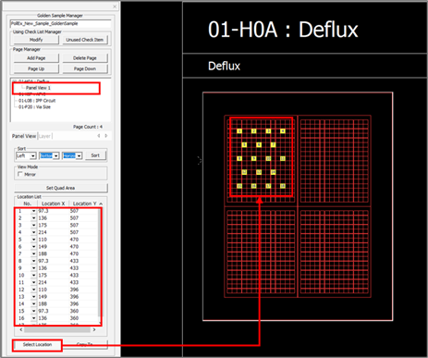Click yellow location marker 16 on panel
This screenshot has width=428, height=358.
(253, 186)
